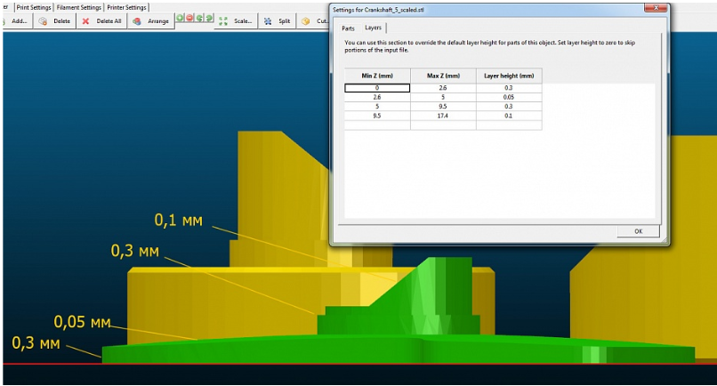This screenshot has height=386, width=717.
Task: Close the Crankshaft Settings dialog
Action: [x=656, y=8]
